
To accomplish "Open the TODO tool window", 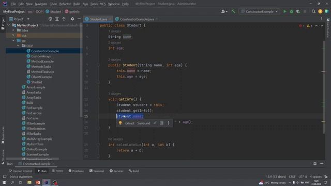I will (x=57, y=171).
